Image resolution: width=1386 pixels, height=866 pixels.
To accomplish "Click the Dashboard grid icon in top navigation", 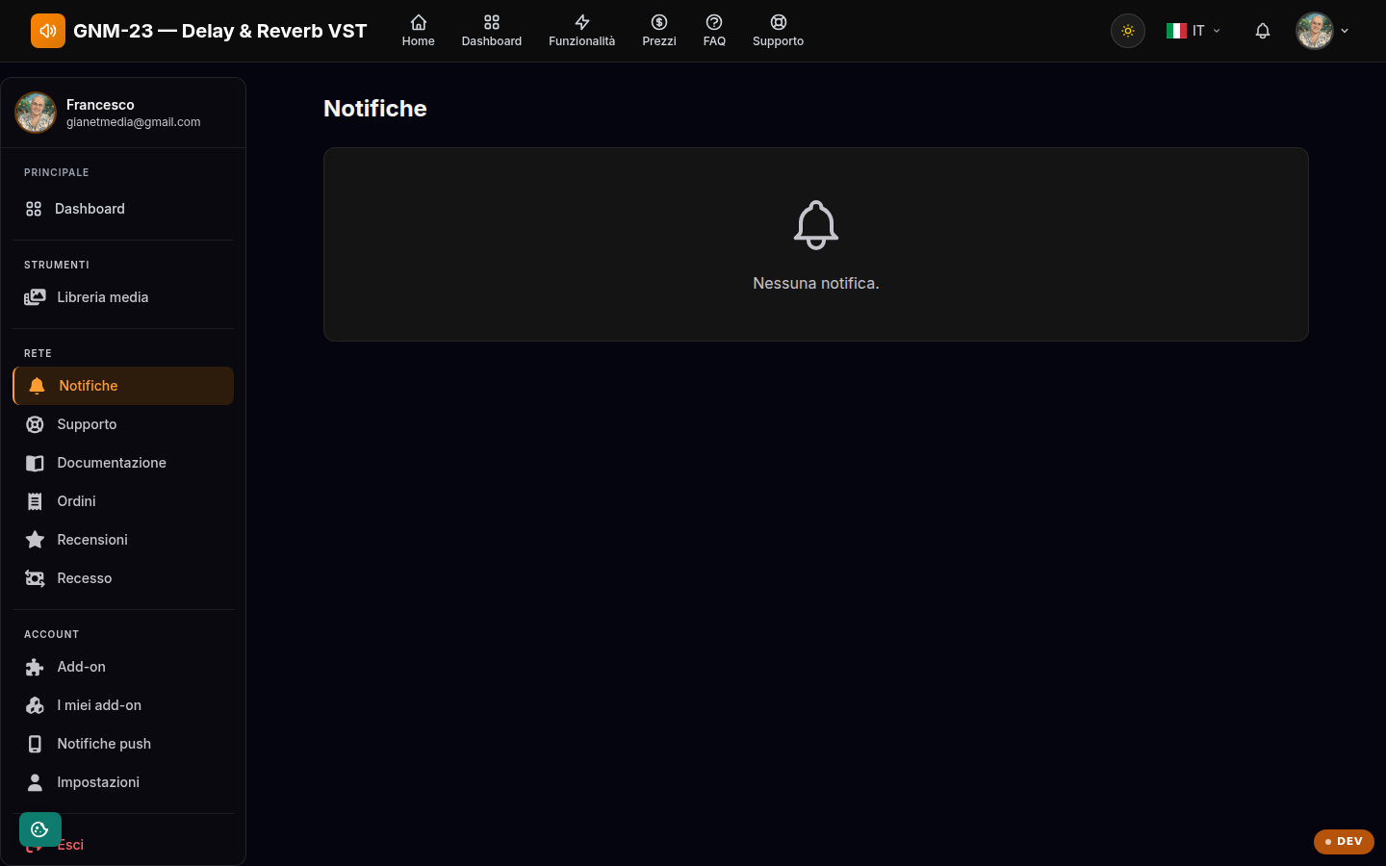I will point(492,22).
